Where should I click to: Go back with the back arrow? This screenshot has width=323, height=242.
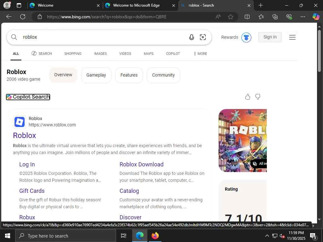coord(9,17)
